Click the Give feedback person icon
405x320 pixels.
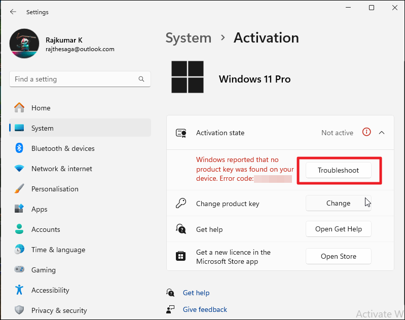(170, 309)
